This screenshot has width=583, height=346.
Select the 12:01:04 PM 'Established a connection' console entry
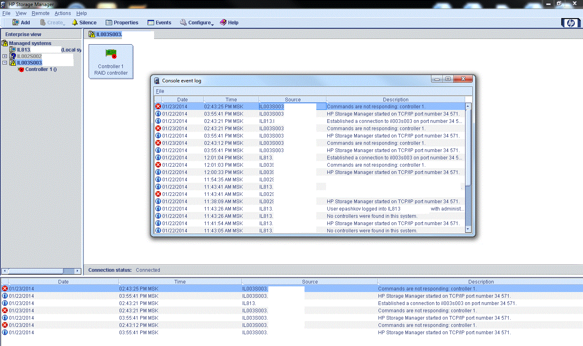tap(309, 158)
